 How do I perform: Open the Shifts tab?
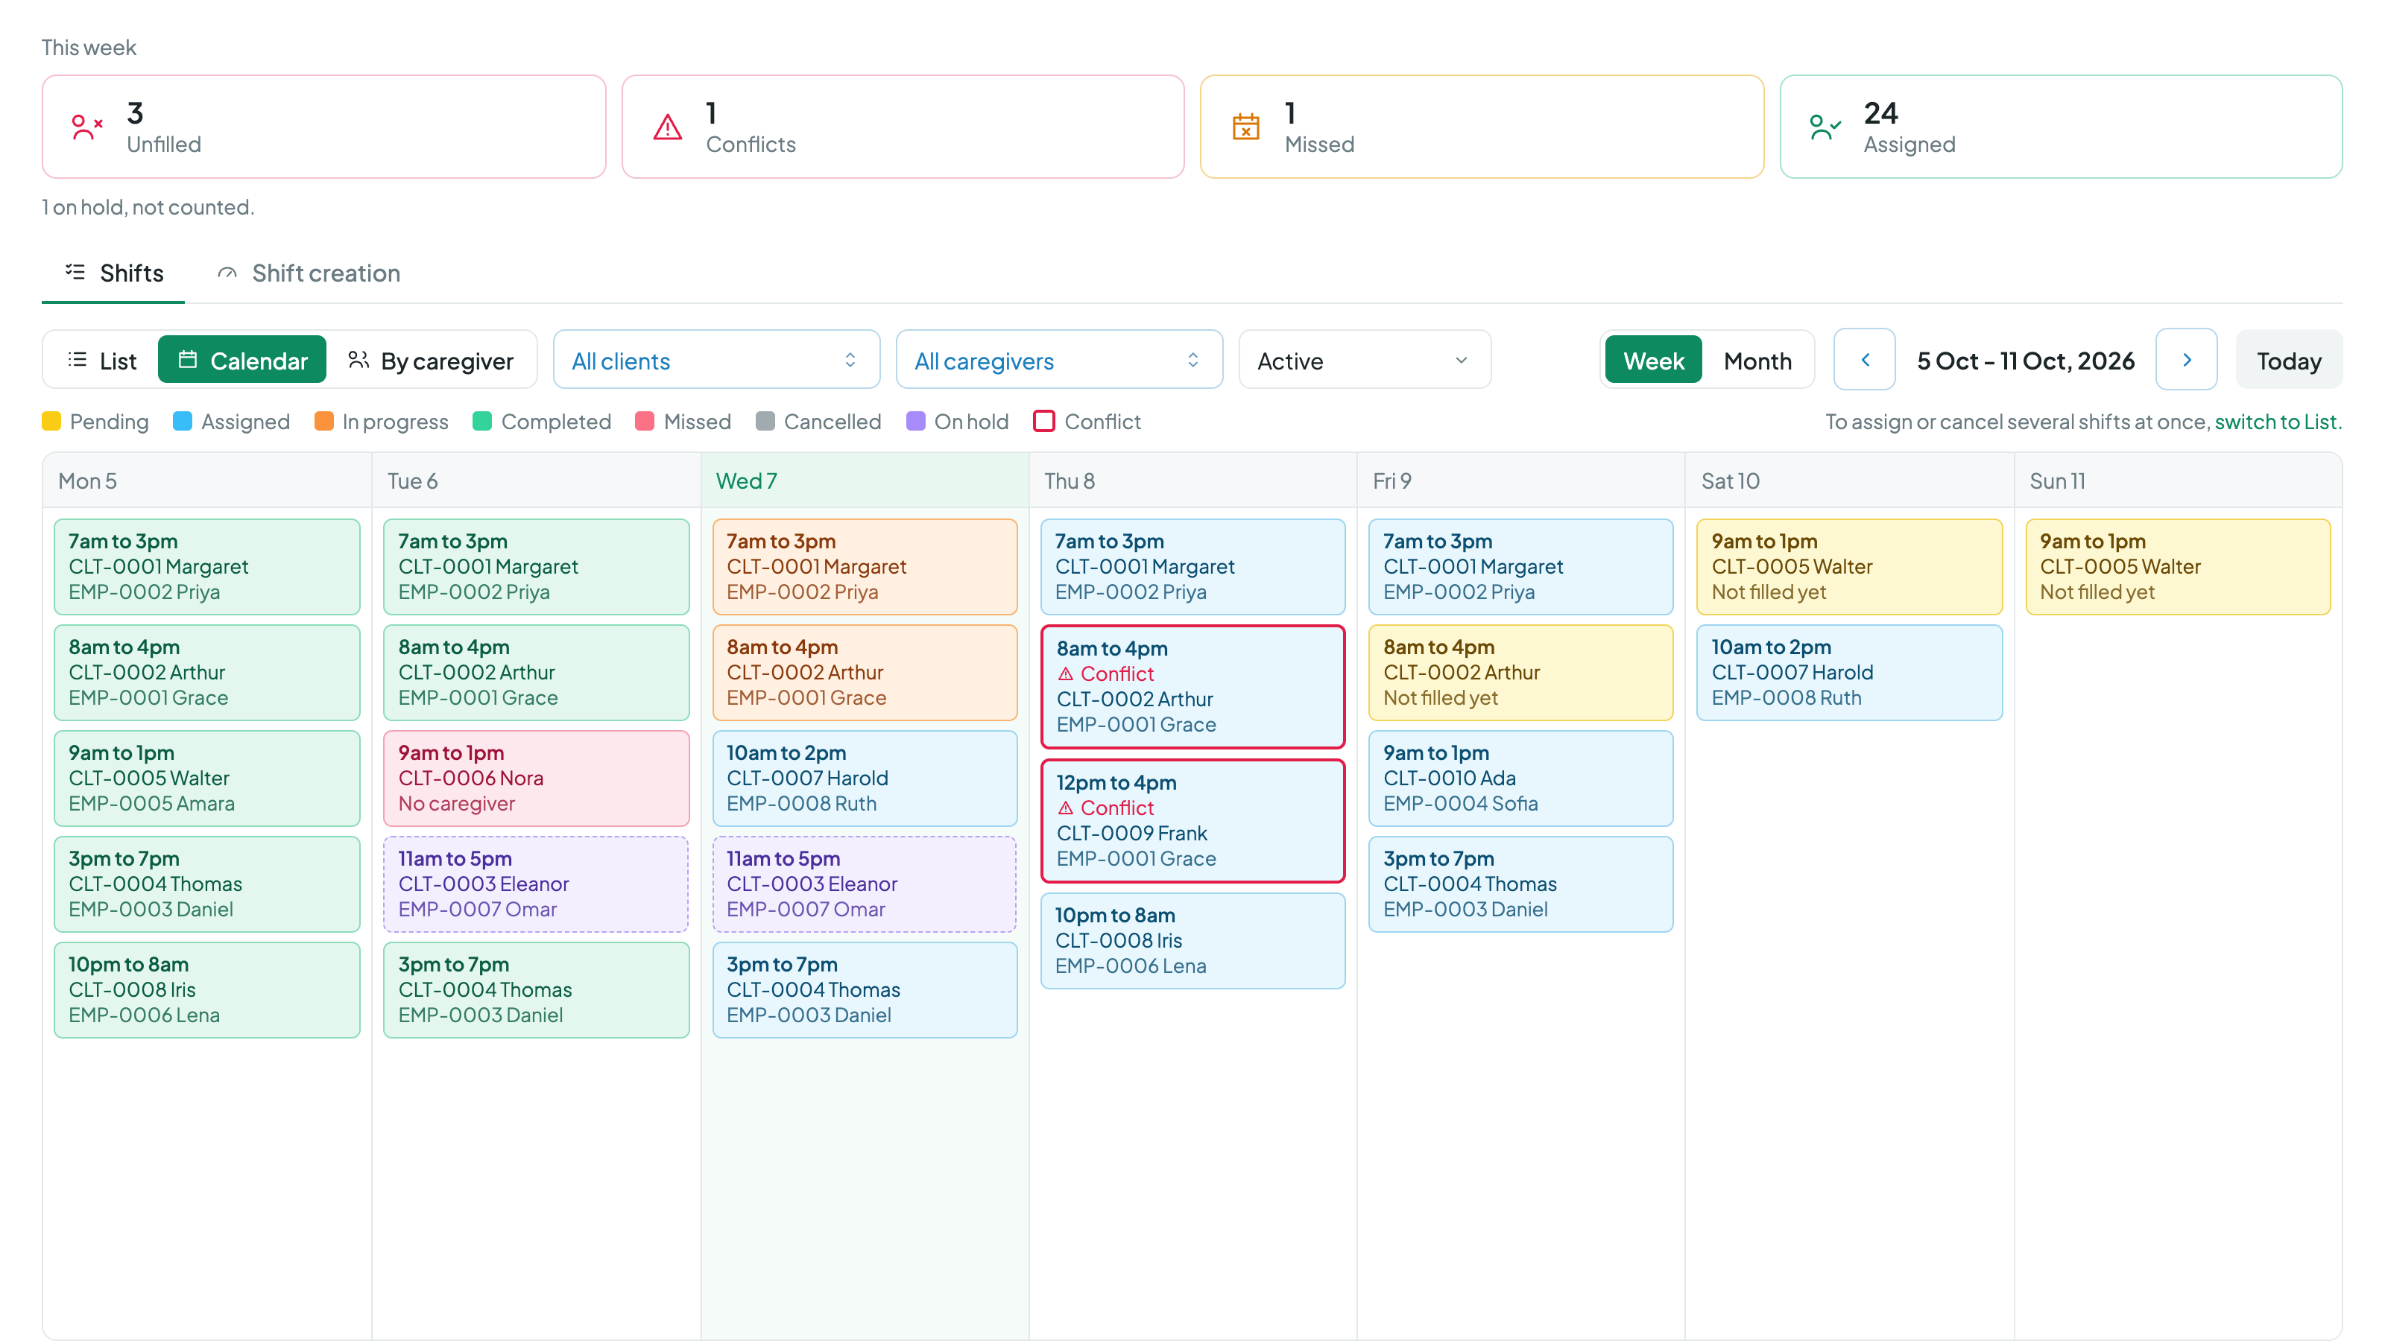click(113, 273)
